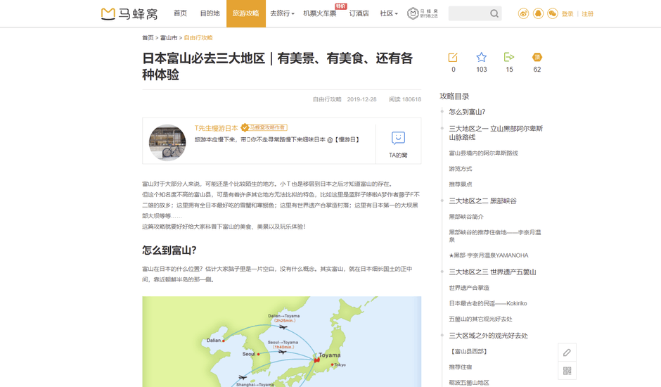The height and width of the screenshot is (387, 661).
Task: Open author T先生慢游日本 profile link
Action: pyautogui.click(x=216, y=128)
